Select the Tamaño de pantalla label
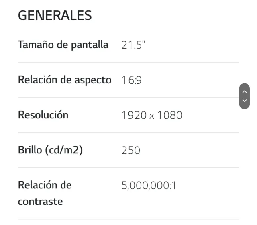 pyautogui.click(x=63, y=45)
